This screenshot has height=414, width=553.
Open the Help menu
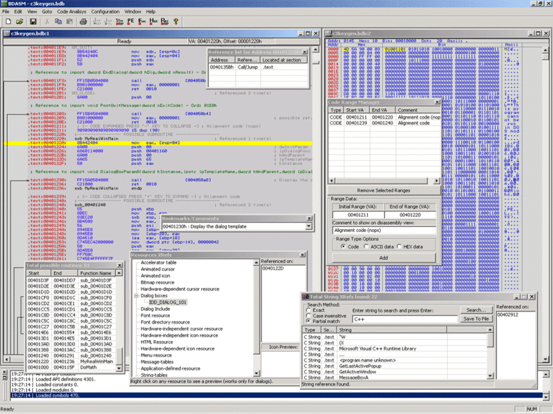coord(151,12)
